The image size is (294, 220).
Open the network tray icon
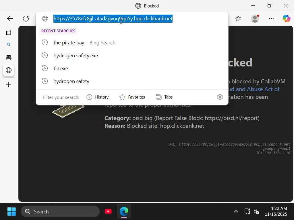(247, 212)
